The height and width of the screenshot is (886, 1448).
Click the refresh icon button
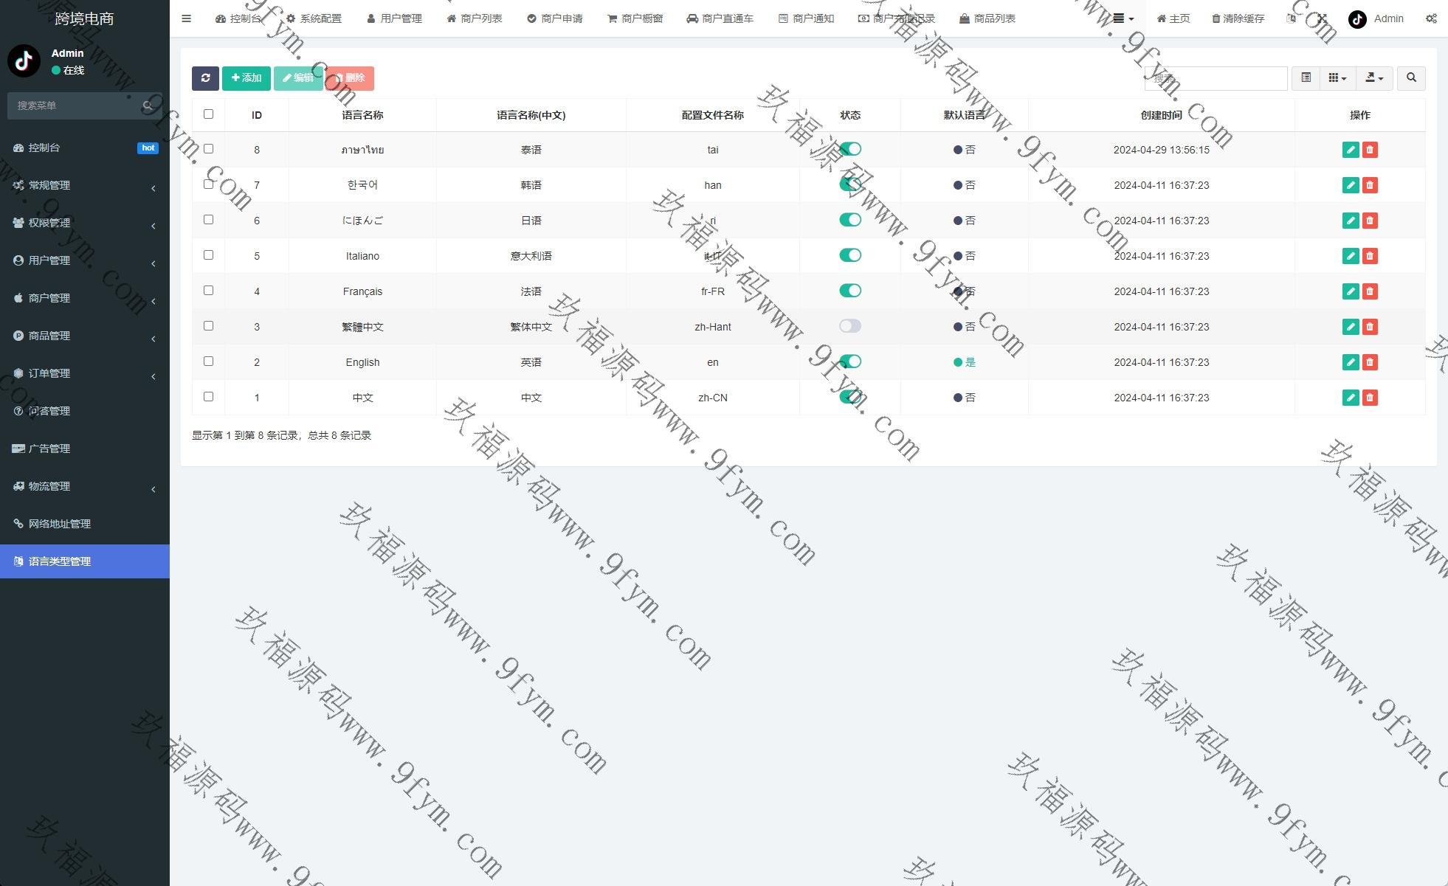click(205, 78)
